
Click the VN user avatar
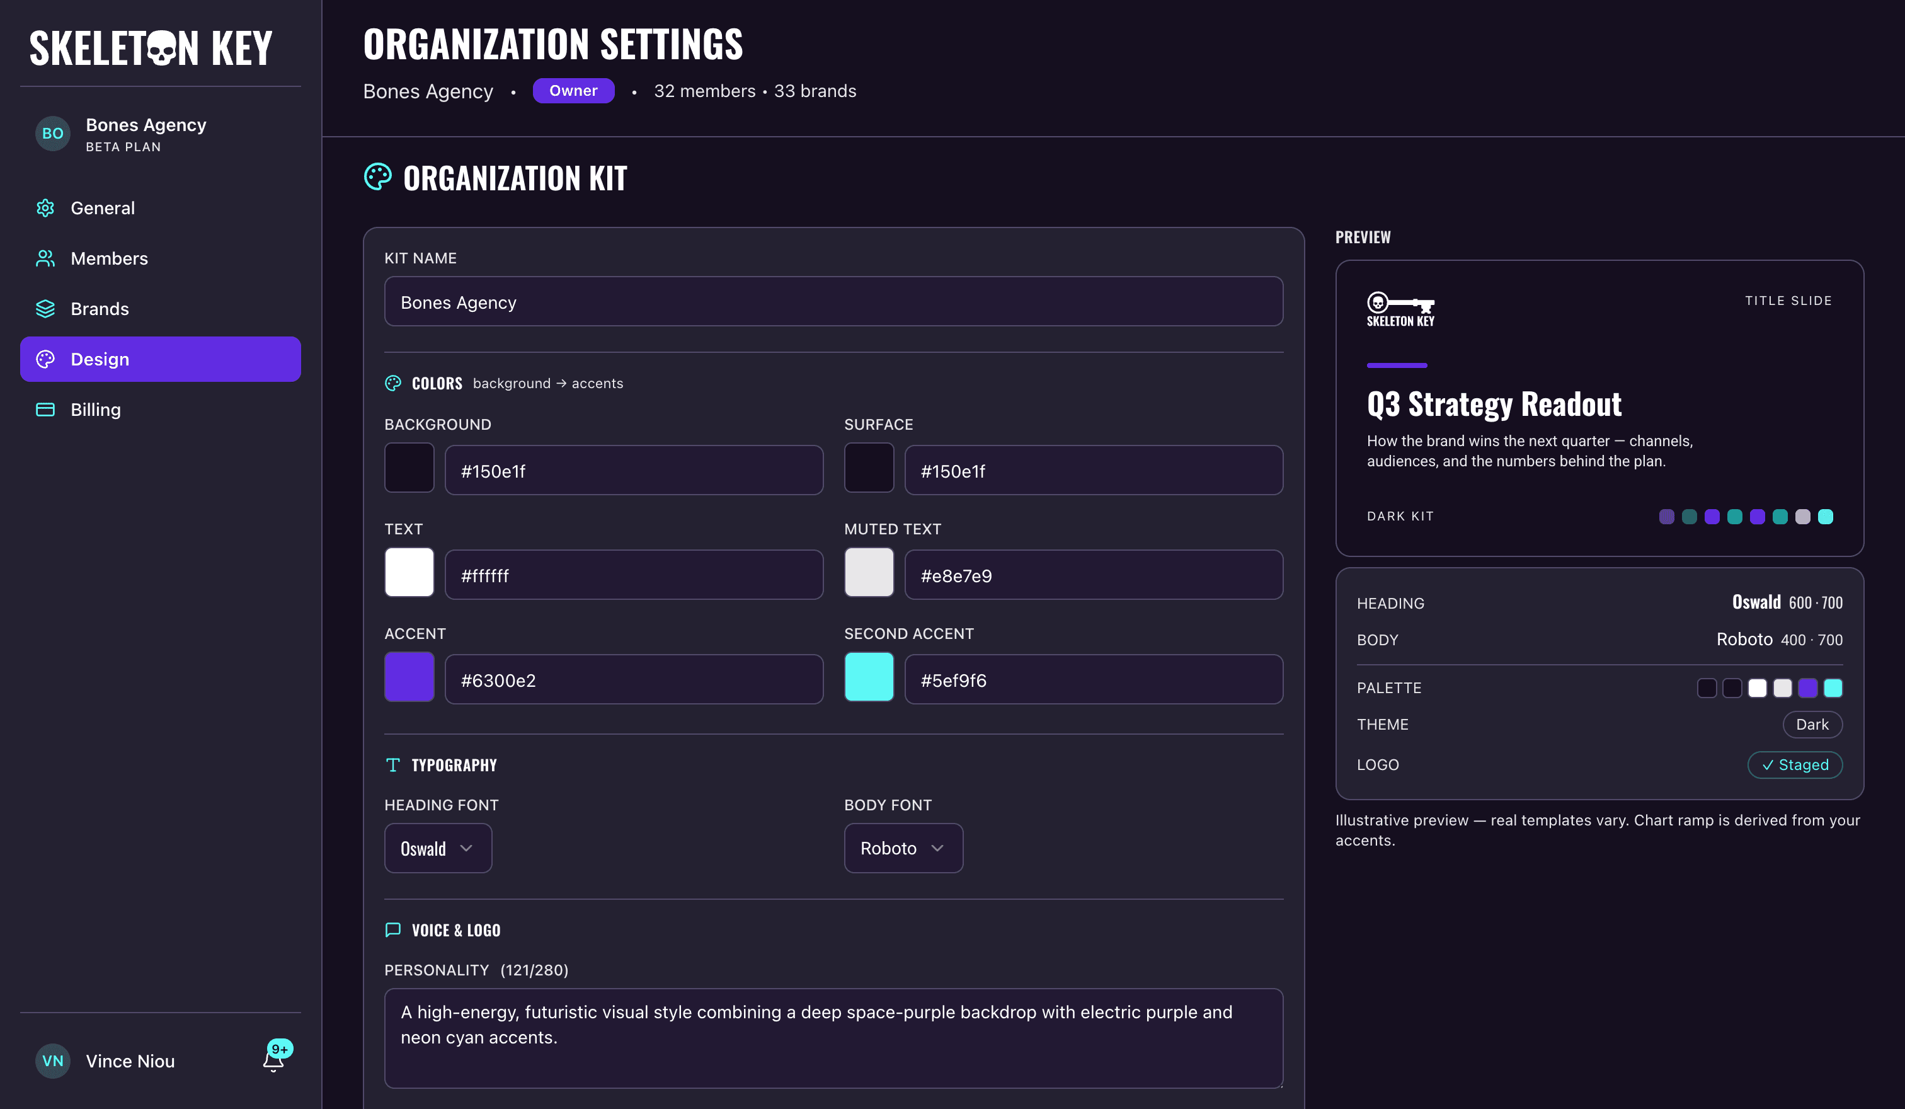point(52,1060)
